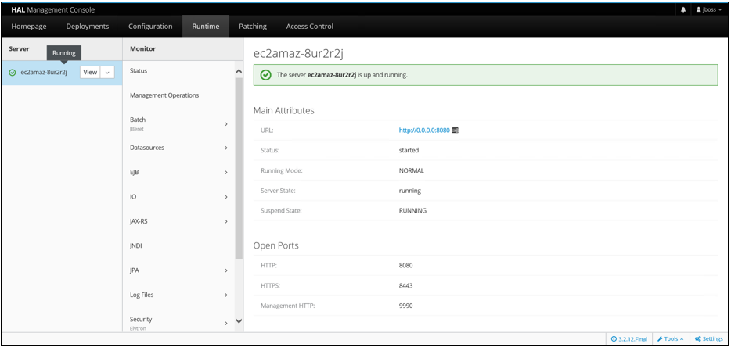Expand the Batch JBeret chevron
Image resolution: width=731 pixels, height=347 pixels.
click(x=226, y=124)
